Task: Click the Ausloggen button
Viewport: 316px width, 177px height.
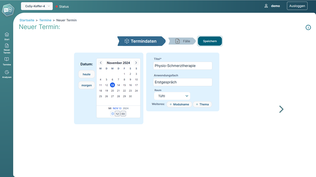Action: 297,6
